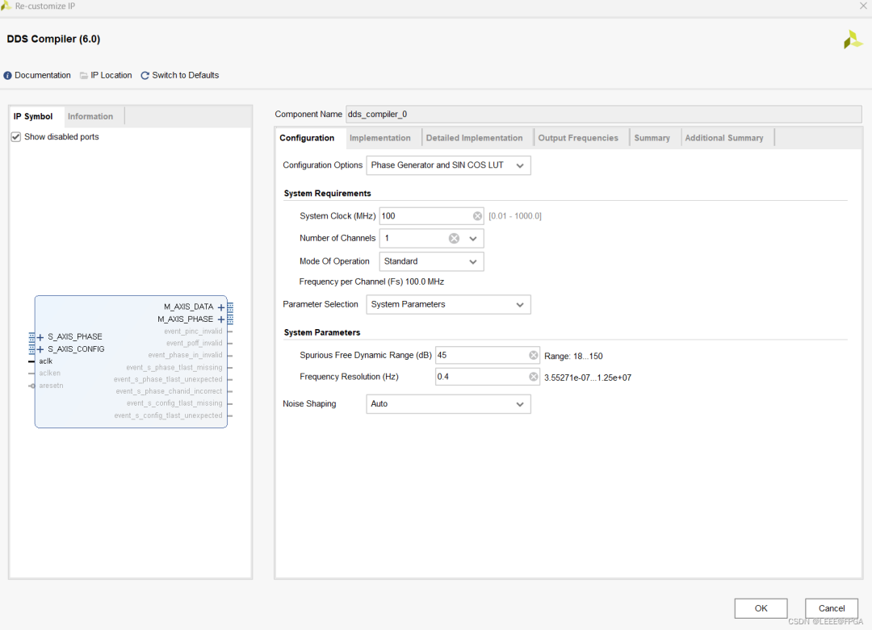Switch to the Implementation tab
The height and width of the screenshot is (630, 872).
point(379,138)
